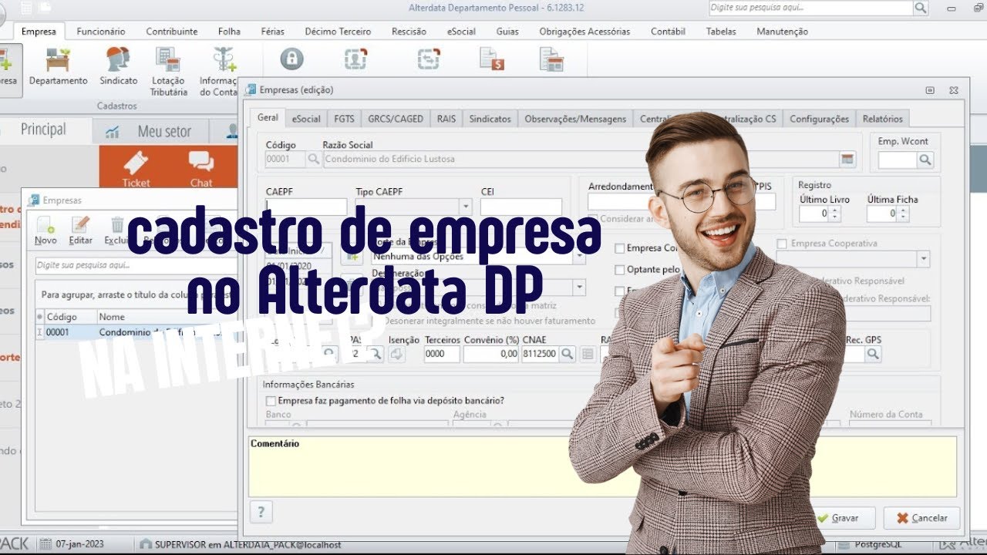The width and height of the screenshot is (987, 555).
Task: Click the Convênio (%) field showing 0,00
Action: coord(491,354)
